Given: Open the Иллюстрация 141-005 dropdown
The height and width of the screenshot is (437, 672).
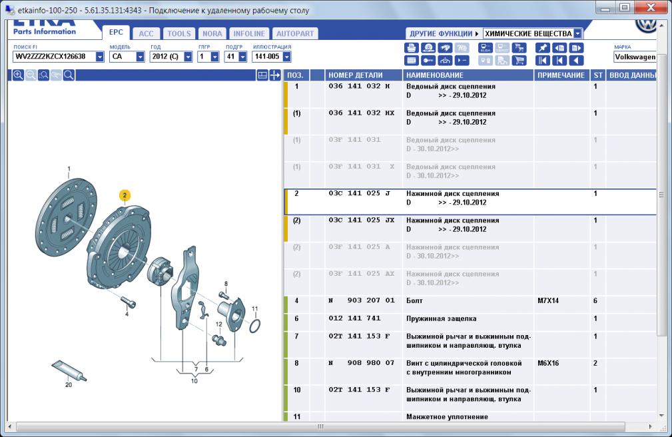Looking at the screenshot, I should tap(286, 57).
